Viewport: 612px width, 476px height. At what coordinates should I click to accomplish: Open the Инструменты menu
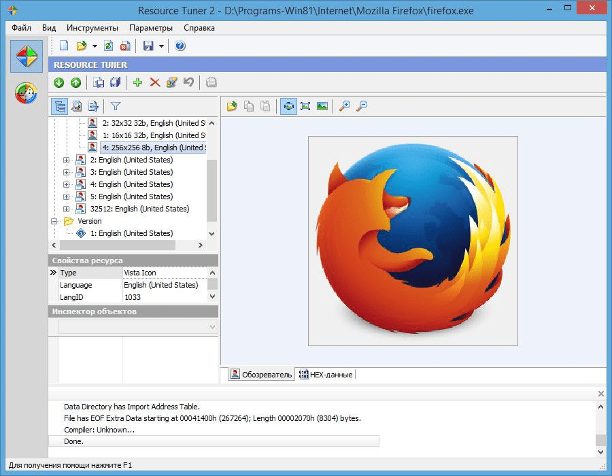[92, 28]
